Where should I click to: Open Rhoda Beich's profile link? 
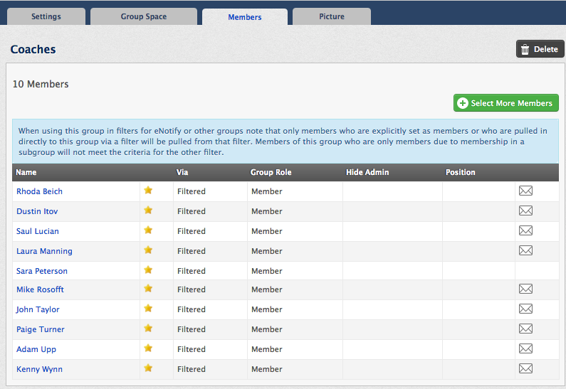[x=39, y=191]
